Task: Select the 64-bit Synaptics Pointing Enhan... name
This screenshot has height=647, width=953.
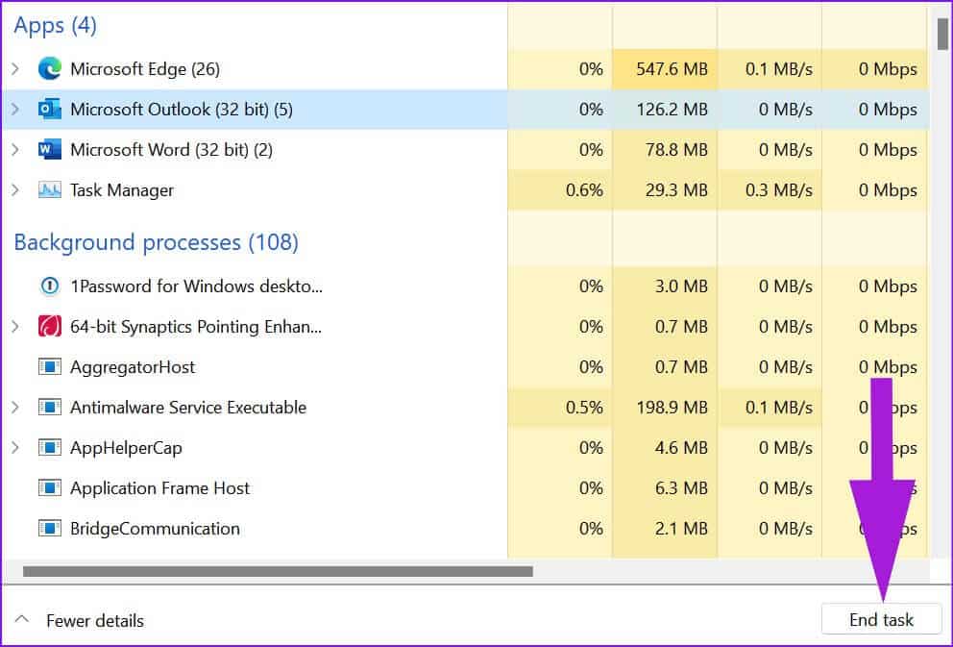Action: click(196, 327)
